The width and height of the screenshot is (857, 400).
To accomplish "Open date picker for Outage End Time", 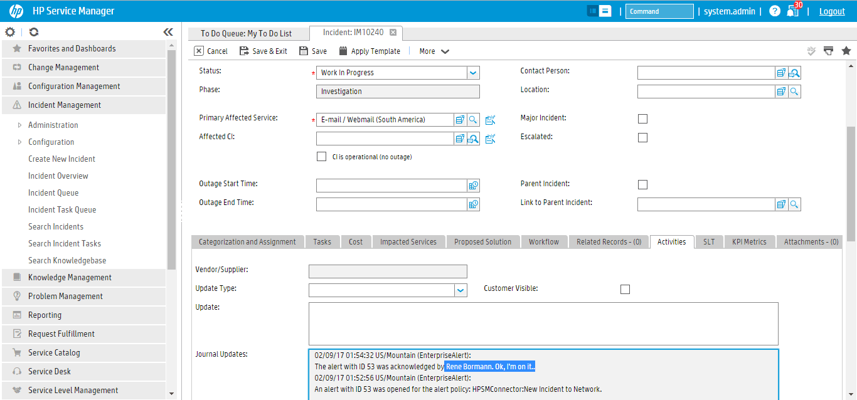I will point(473,204).
